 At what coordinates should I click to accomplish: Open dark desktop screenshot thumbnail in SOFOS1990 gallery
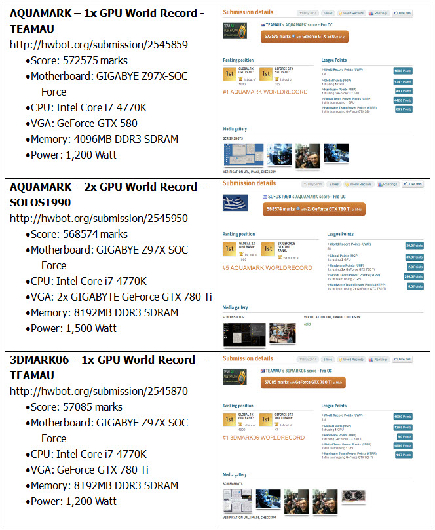pyautogui.click(x=244, y=335)
